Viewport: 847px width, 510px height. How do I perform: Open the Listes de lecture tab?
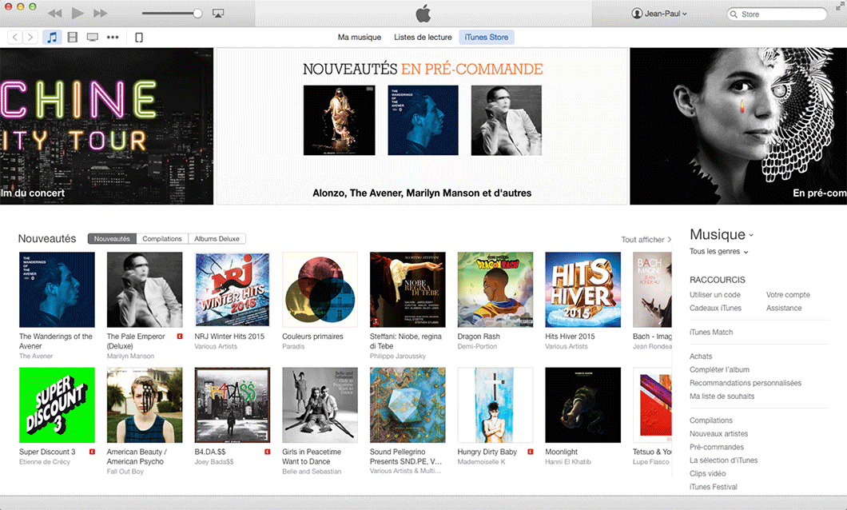point(423,38)
